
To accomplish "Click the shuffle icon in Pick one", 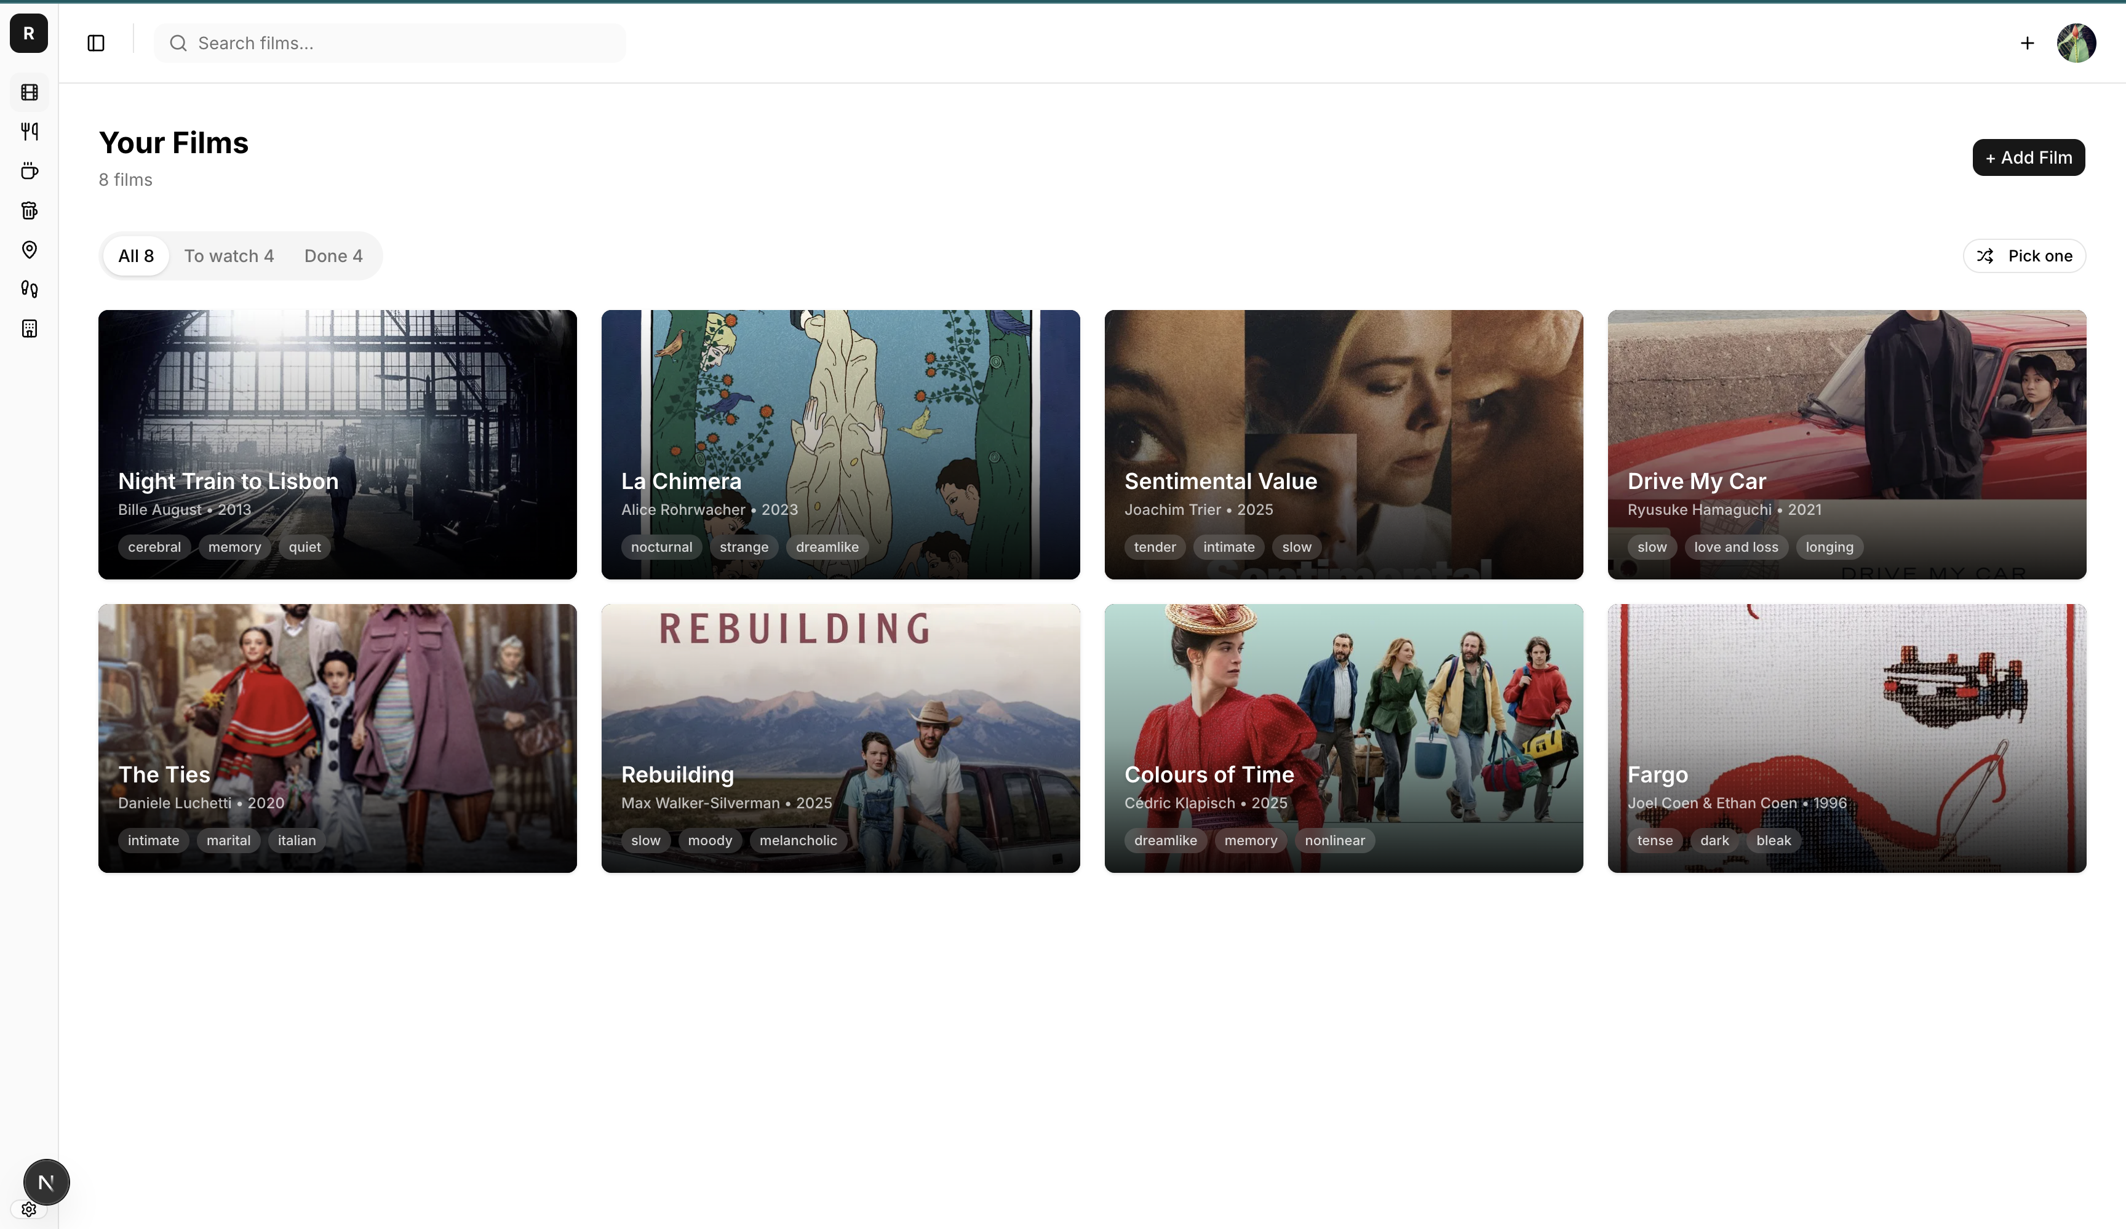I will [x=1986, y=256].
